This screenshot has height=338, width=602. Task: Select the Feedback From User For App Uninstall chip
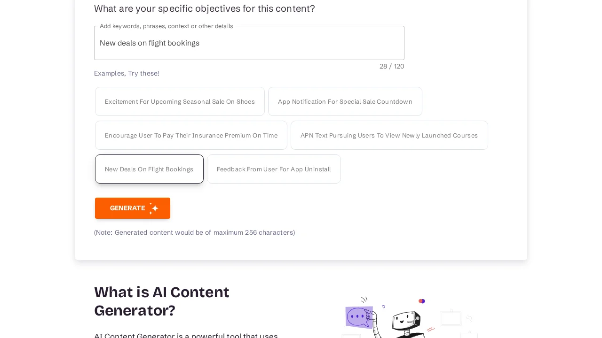274,169
